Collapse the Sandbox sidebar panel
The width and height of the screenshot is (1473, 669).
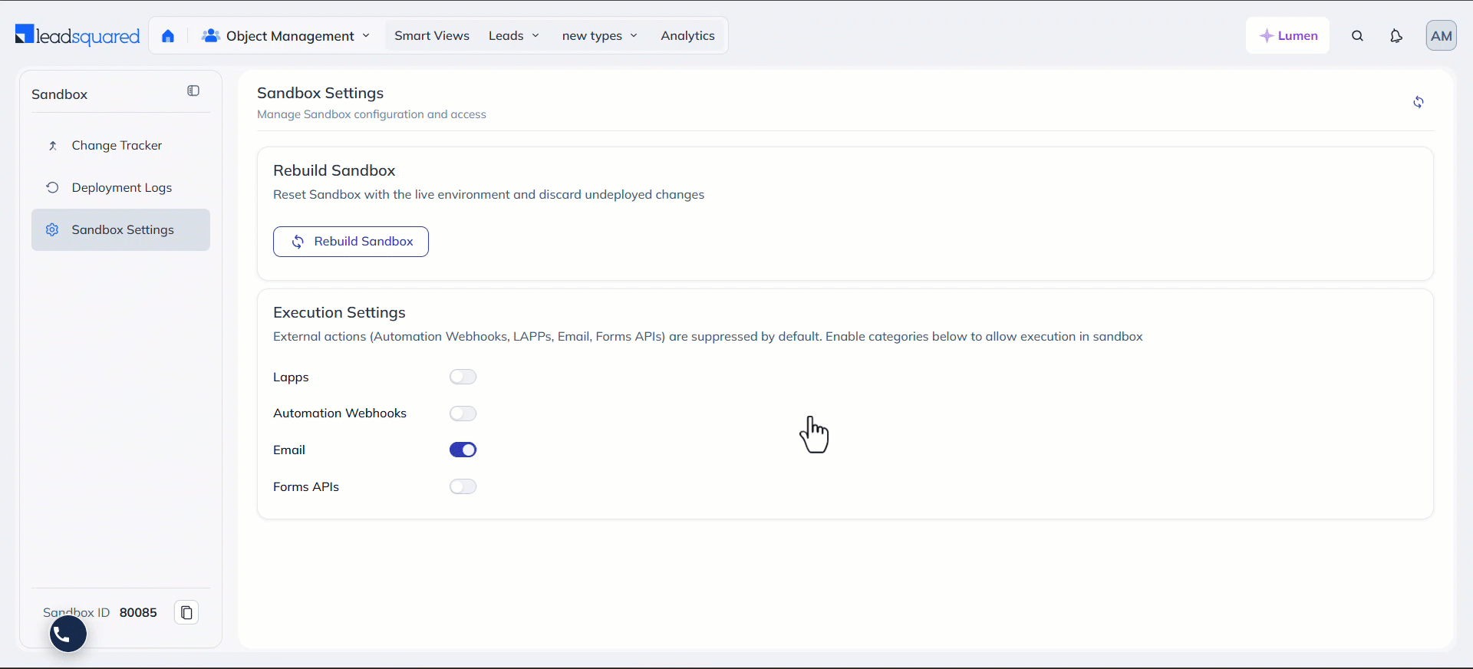tap(193, 91)
